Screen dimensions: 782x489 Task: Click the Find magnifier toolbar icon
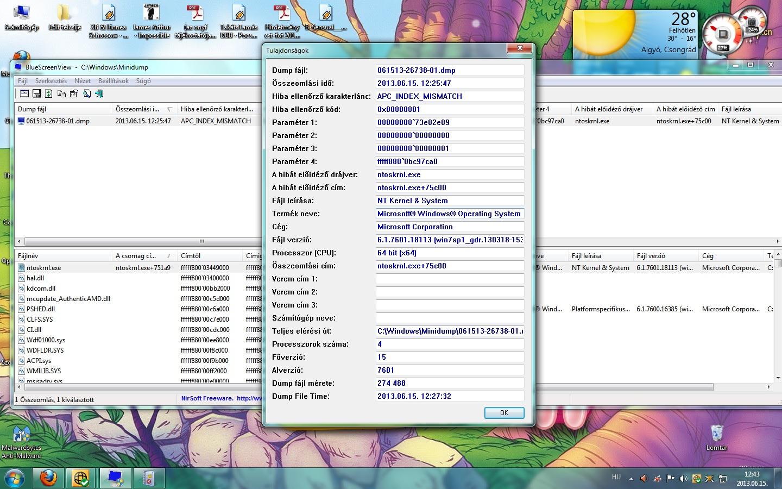point(87,93)
